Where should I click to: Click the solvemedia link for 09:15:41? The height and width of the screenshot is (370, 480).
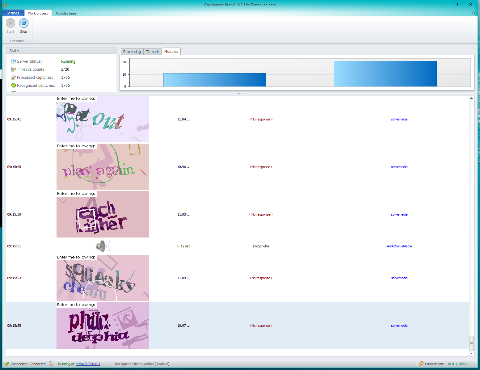[x=399, y=119]
